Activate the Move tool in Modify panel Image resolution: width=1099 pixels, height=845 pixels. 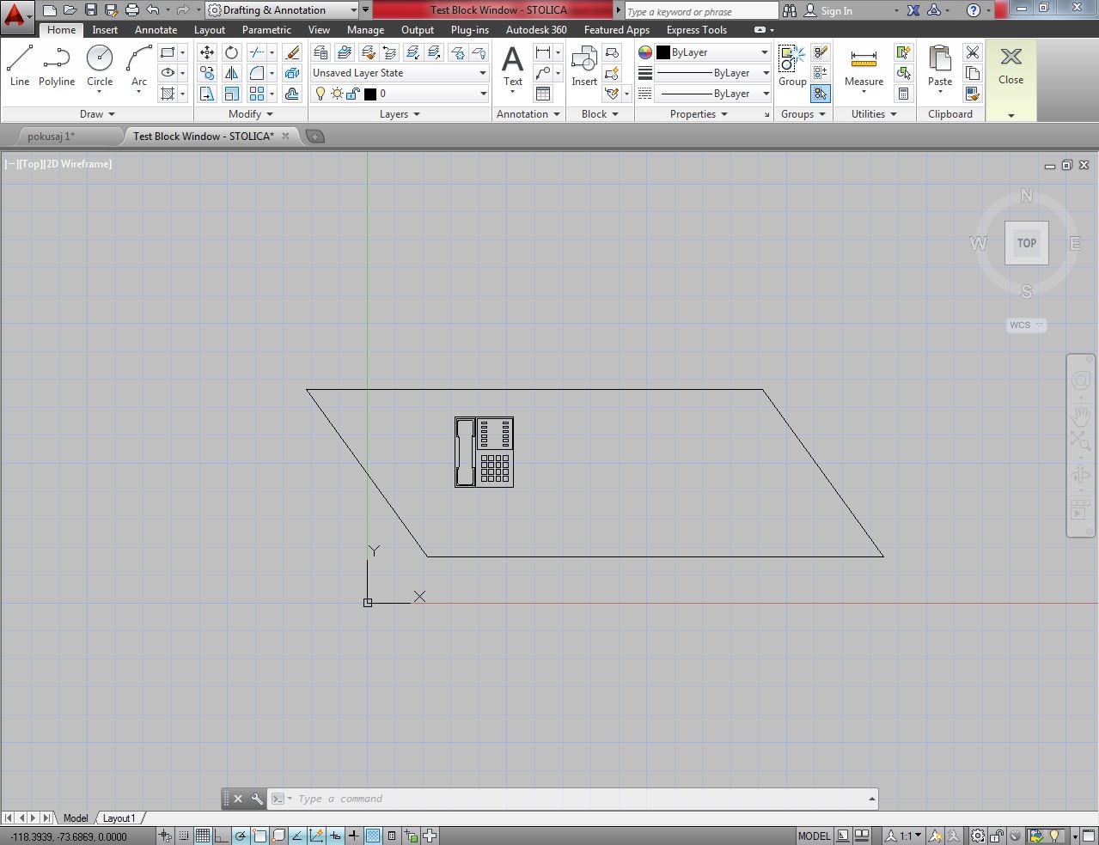207,52
